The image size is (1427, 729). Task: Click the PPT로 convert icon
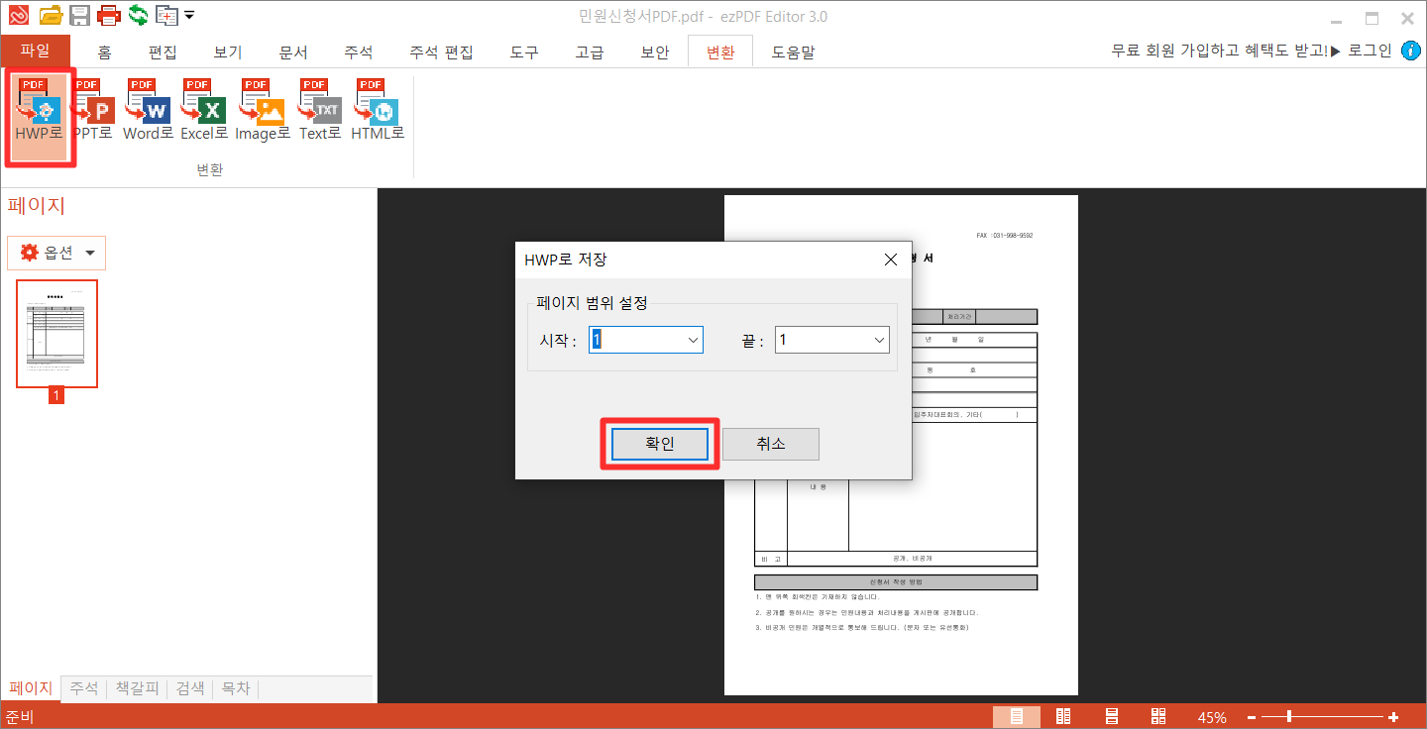coord(94,109)
